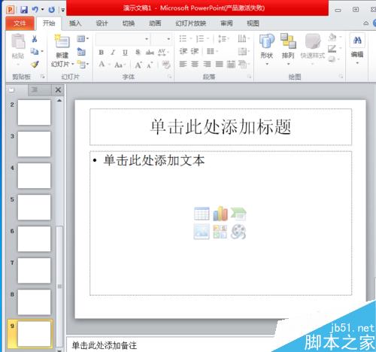Toggle Bold formatting
The image size is (376, 352).
pos(102,53)
